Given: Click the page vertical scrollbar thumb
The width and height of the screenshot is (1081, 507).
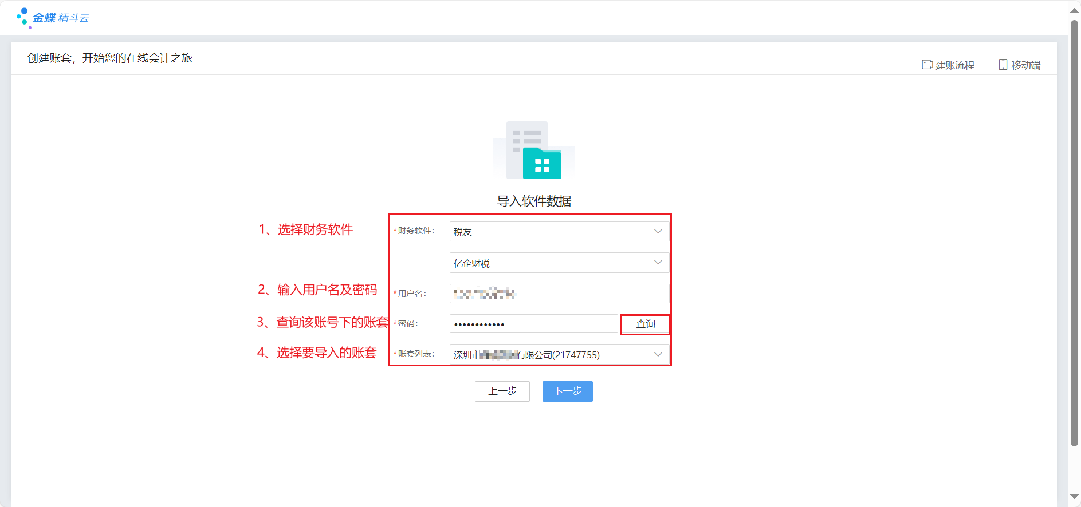Looking at the screenshot, I should point(1075,233).
